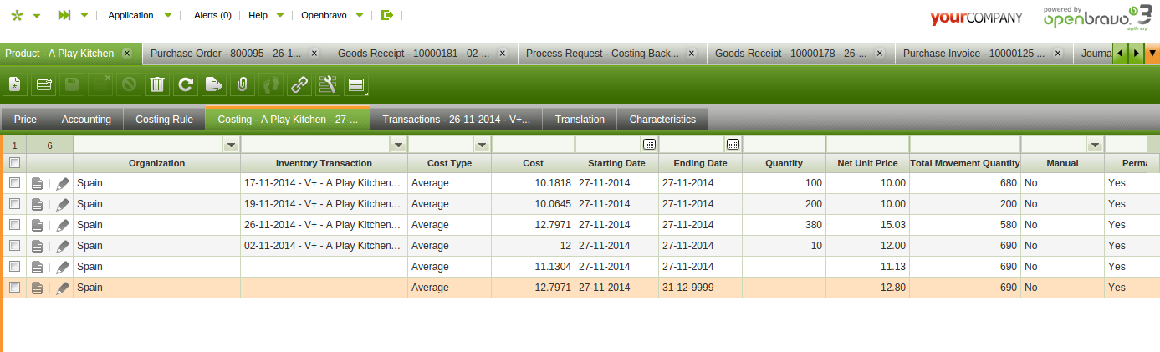Screen dimensions: 1160x352
Task: Click the linked items chain icon
Action: coord(299,84)
